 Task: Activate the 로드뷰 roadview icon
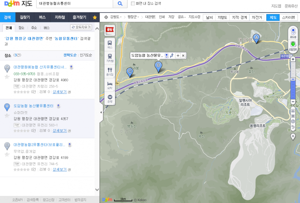pos(293,32)
